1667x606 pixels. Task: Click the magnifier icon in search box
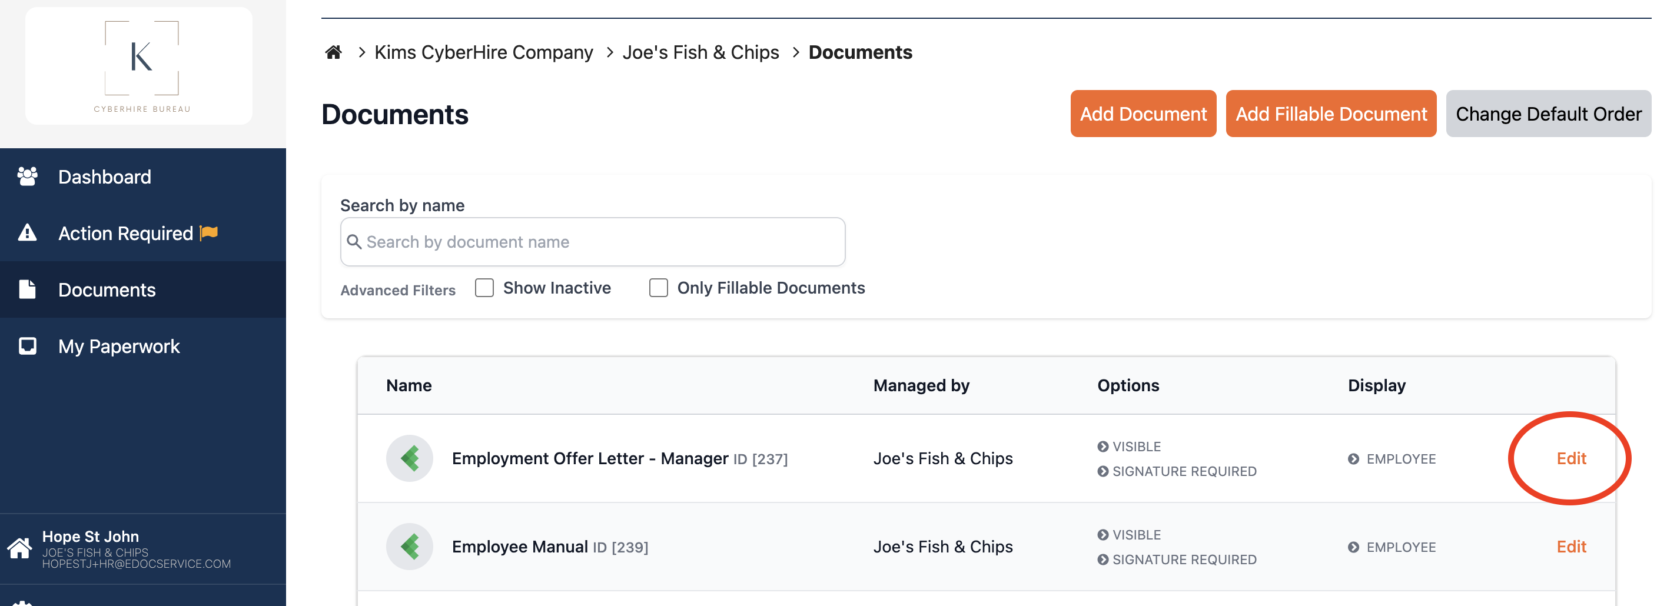[354, 242]
